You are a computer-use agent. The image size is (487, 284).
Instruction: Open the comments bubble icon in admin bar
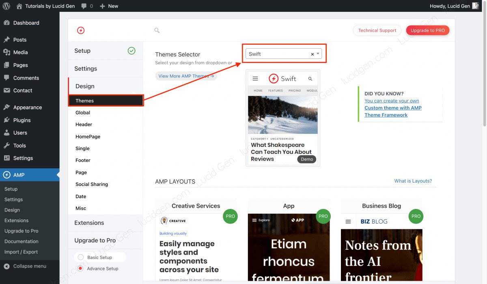click(84, 6)
